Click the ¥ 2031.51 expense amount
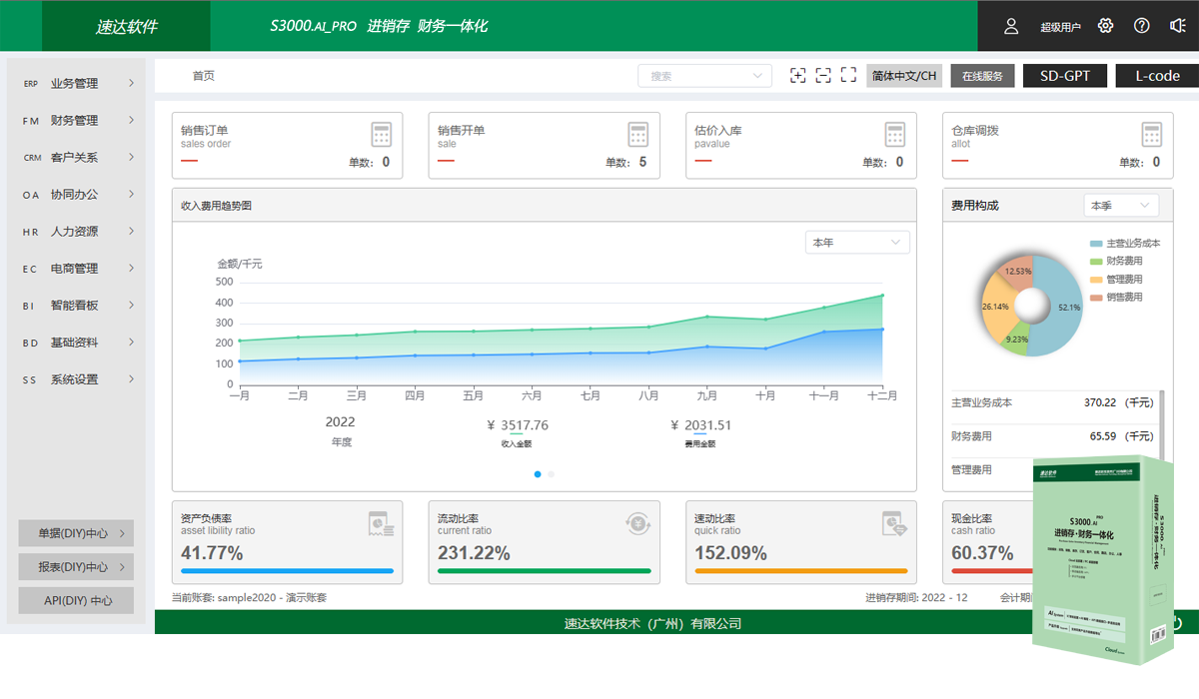Image resolution: width=1199 pixels, height=699 pixels. click(701, 425)
